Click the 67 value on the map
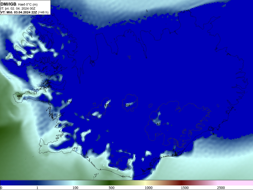The image size is (253, 190). point(159,124)
